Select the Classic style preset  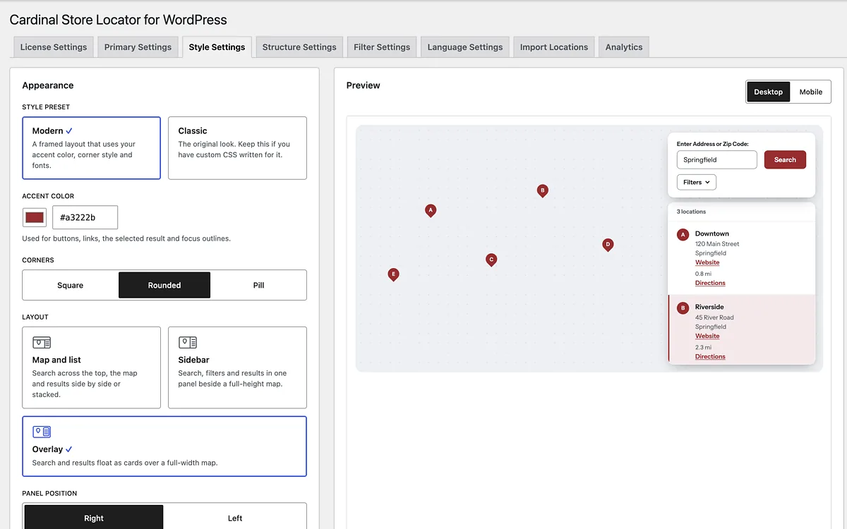tap(237, 148)
